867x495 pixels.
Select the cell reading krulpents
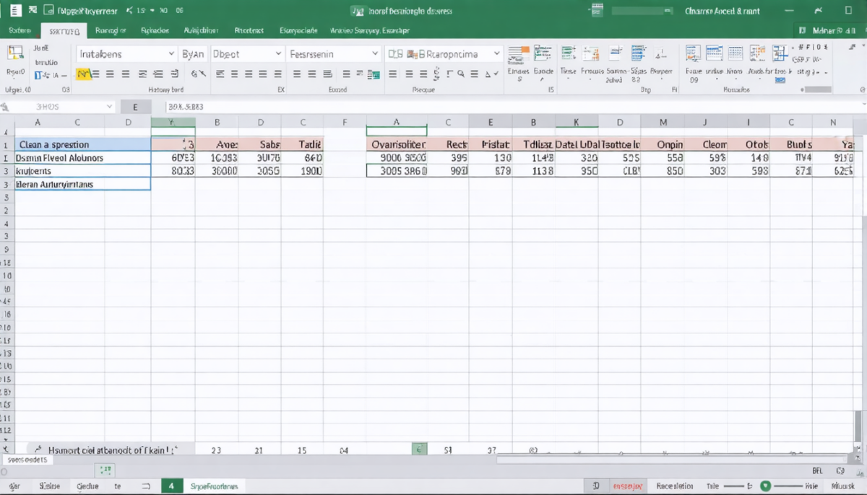point(82,171)
